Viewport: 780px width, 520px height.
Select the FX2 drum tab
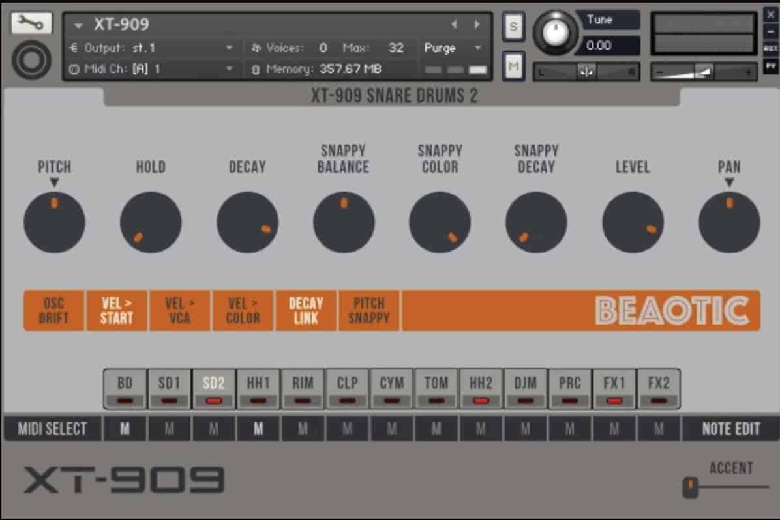click(x=659, y=389)
